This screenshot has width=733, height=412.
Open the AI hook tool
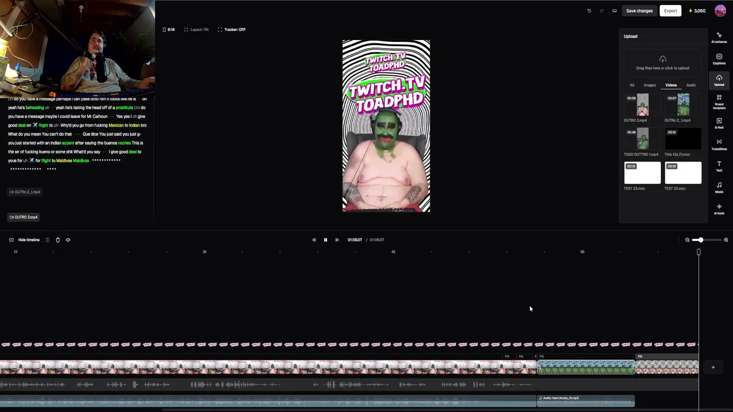719,209
